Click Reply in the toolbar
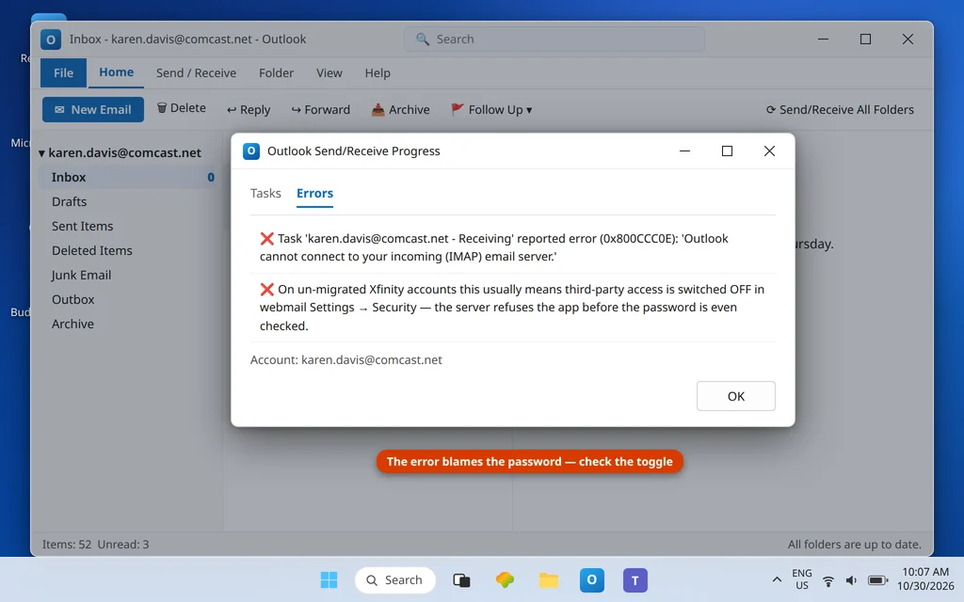Screen dimensions: 964x602 click(x=249, y=109)
